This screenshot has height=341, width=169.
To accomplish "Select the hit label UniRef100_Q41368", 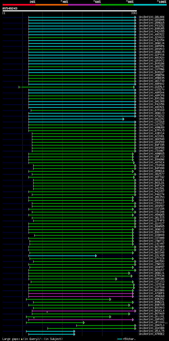I will (152, 102).
